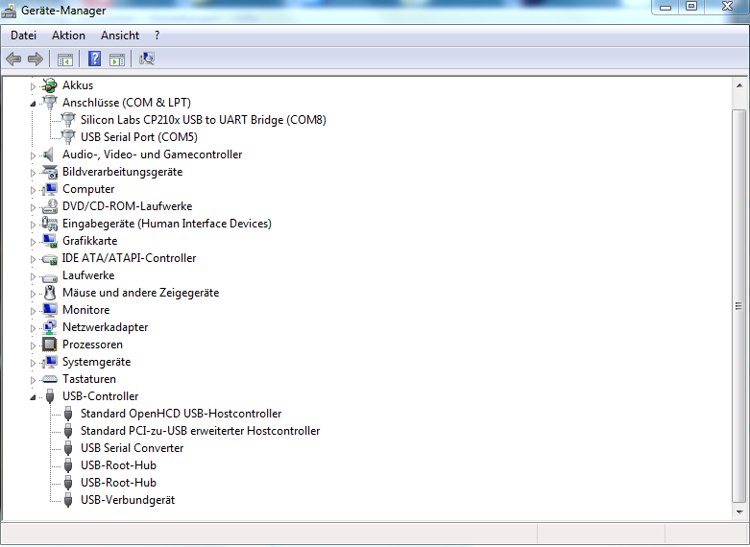
Task: Go forward with the right arrow toolbar icon
Action: coord(36,59)
